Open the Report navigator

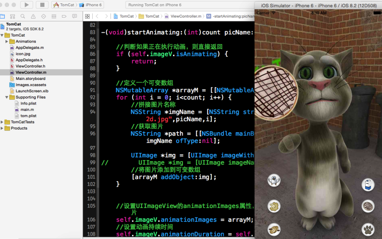(x=75, y=16)
